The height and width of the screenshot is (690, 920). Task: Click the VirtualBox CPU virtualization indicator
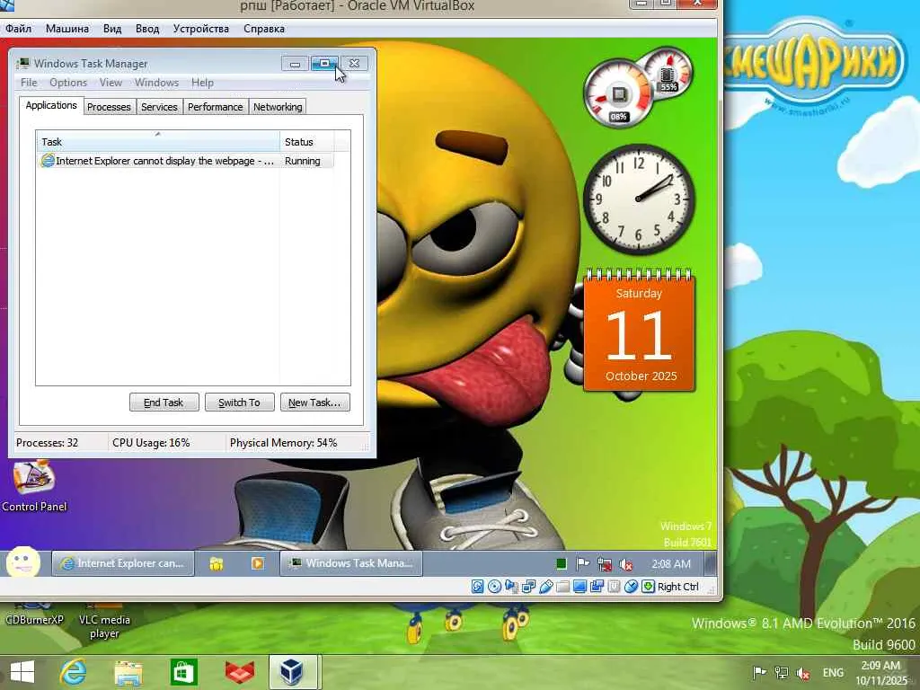tap(615, 586)
